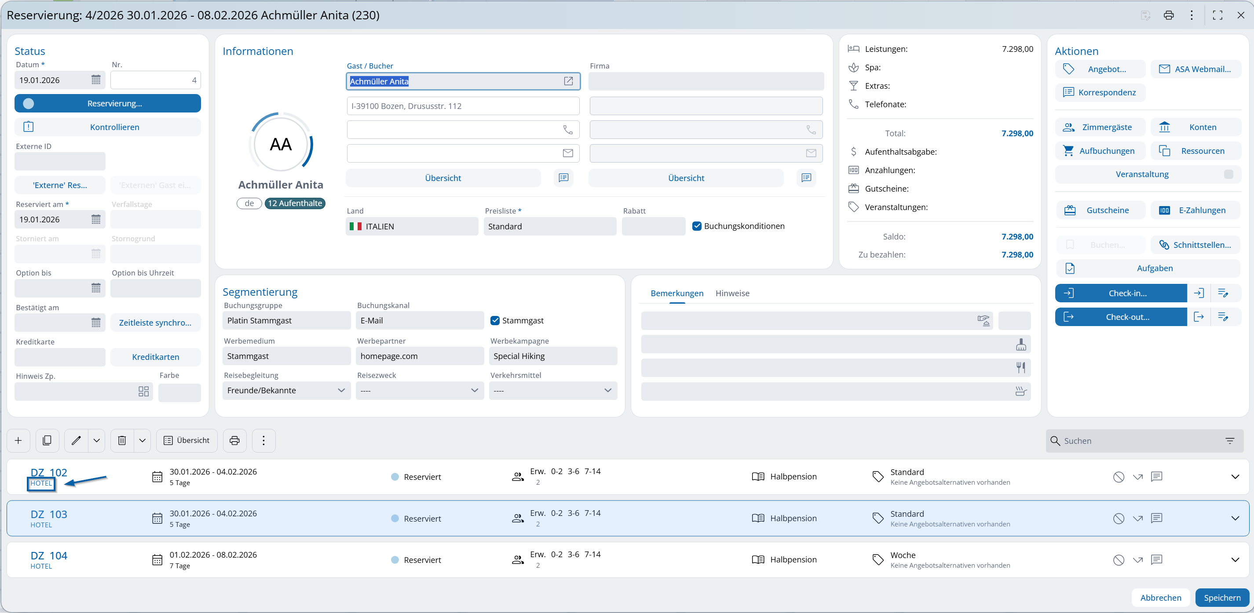The height and width of the screenshot is (613, 1254).
Task: Click the quick check-in arrow icon
Action: (x=1199, y=293)
